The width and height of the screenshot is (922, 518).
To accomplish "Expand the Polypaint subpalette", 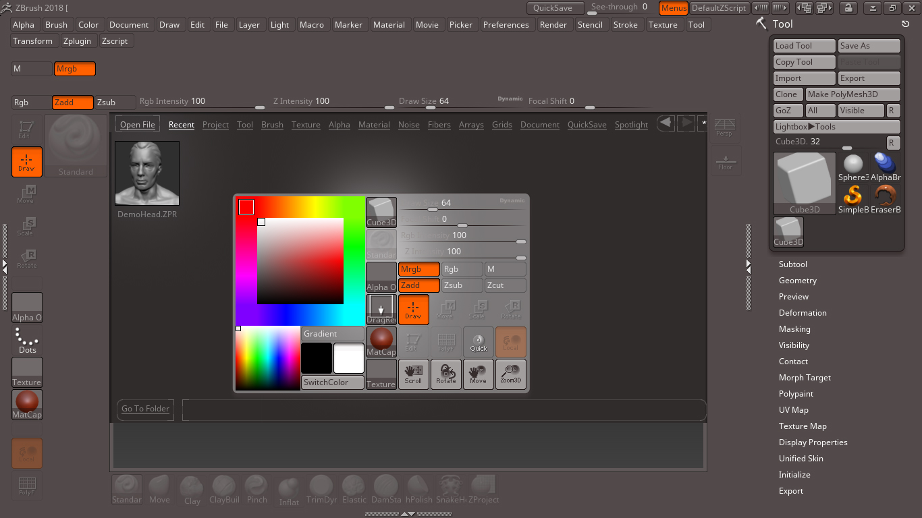I will tap(796, 394).
